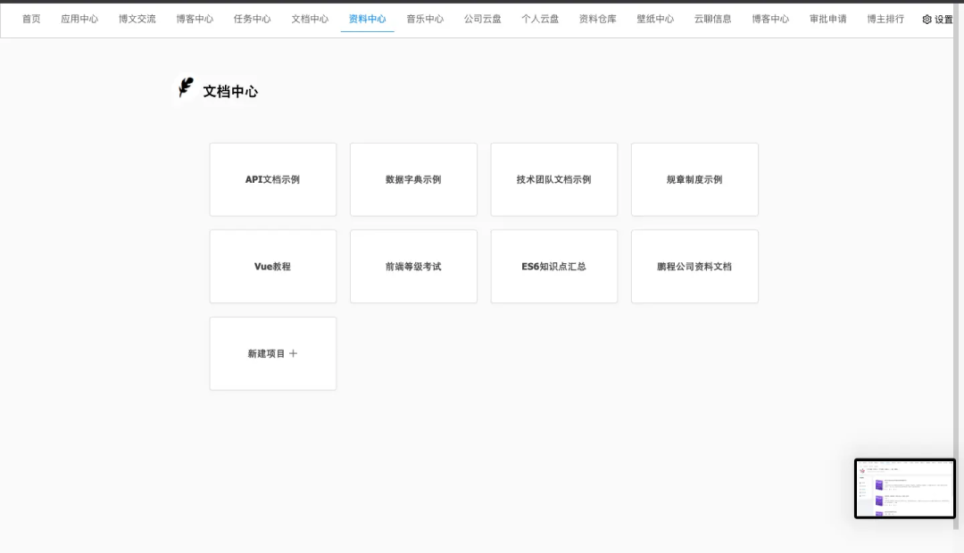
Task: Open the 公司云盘 tab
Action: pyautogui.click(x=482, y=19)
